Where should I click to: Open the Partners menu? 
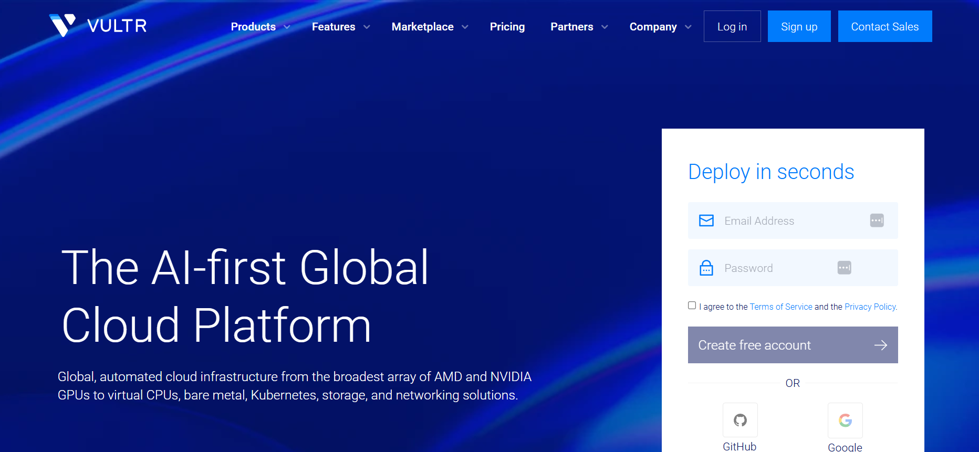(572, 27)
